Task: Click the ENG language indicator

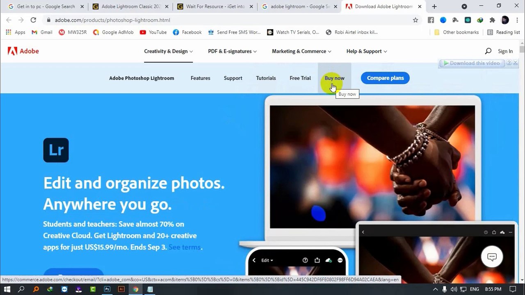Action: tap(474, 289)
